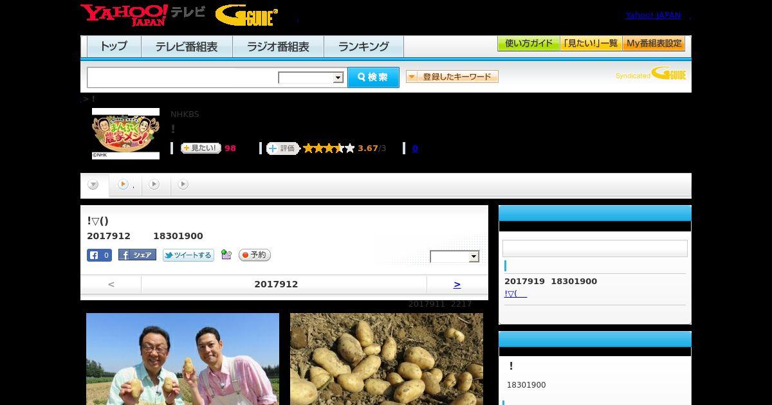Expand the dropdown beside the search field

(x=311, y=78)
